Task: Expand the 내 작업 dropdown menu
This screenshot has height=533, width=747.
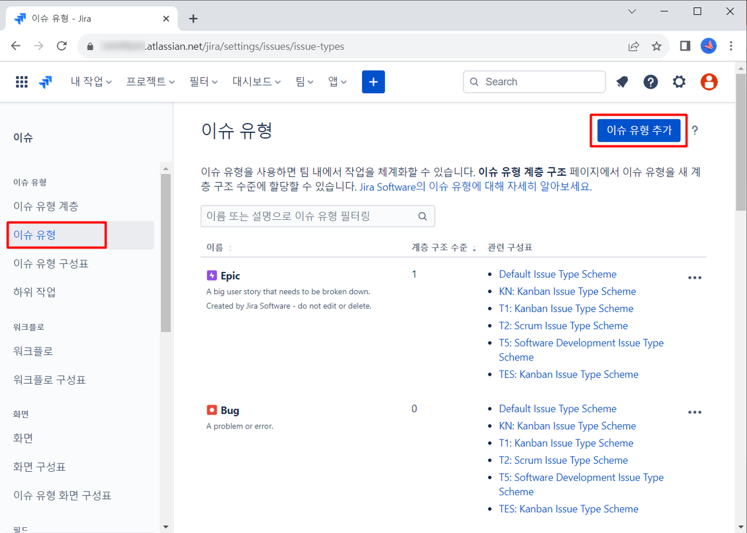Action: tap(91, 82)
